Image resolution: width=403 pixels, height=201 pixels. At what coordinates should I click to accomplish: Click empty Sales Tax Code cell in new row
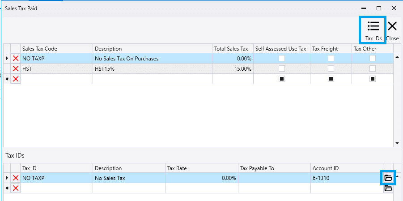pyautogui.click(x=56, y=79)
